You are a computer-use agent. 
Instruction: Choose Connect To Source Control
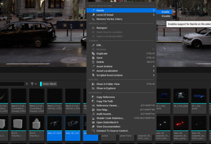(x=113, y=131)
